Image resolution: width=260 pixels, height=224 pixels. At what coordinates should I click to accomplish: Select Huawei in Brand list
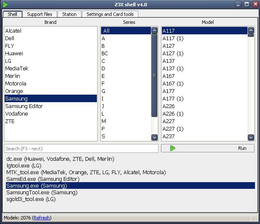pyautogui.click(x=51, y=53)
